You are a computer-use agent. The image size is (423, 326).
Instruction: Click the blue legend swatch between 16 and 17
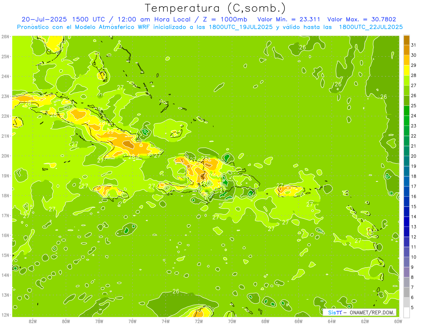[406, 191]
